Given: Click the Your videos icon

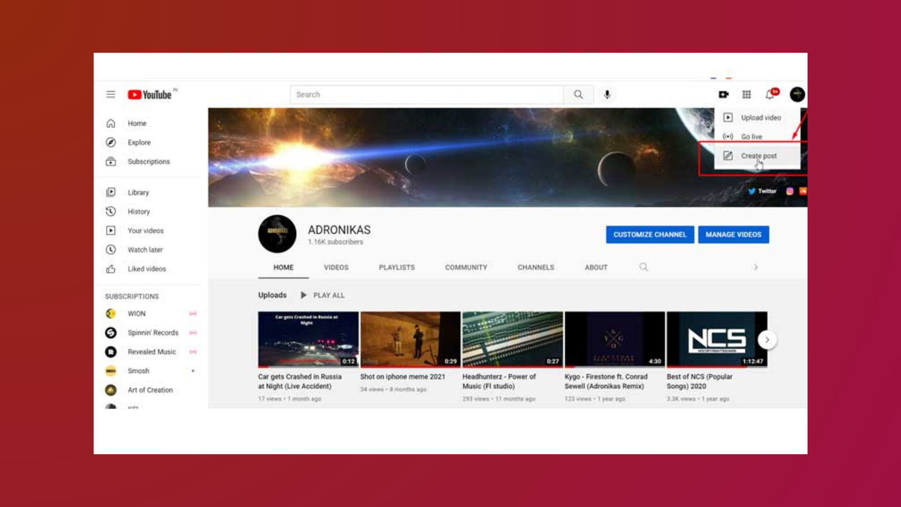Looking at the screenshot, I should [x=111, y=230].
